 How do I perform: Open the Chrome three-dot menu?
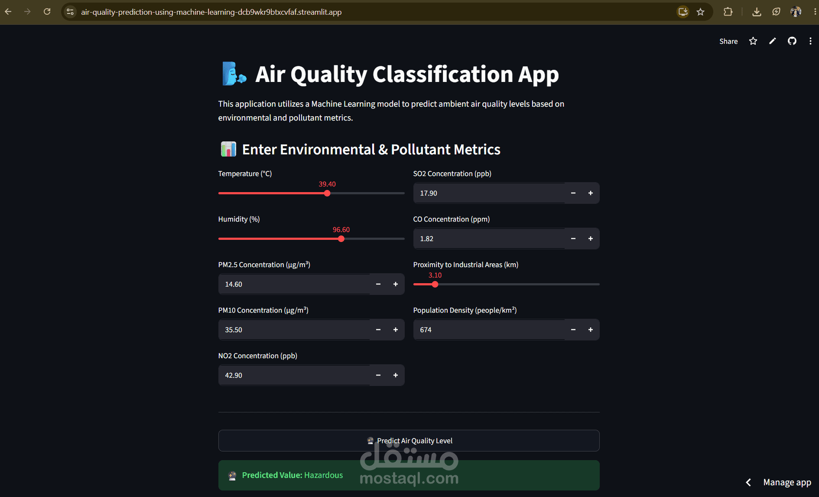coord(815,12)
